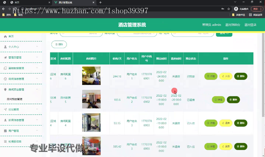The height and width of the screenshot is (157, 265).
Task: Click the 删除 button above the table
Action: coord(59,44)
